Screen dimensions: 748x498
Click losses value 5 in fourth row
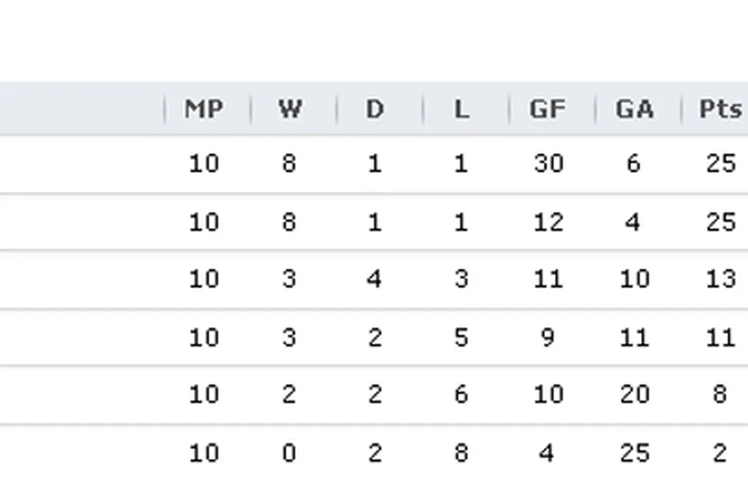[461, 337]
